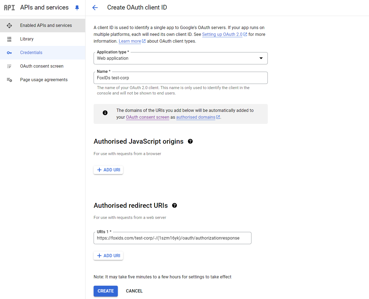Screen dimensions: 369x299
Task: Click the Page usage agreements icon
Action: (9, 80)
